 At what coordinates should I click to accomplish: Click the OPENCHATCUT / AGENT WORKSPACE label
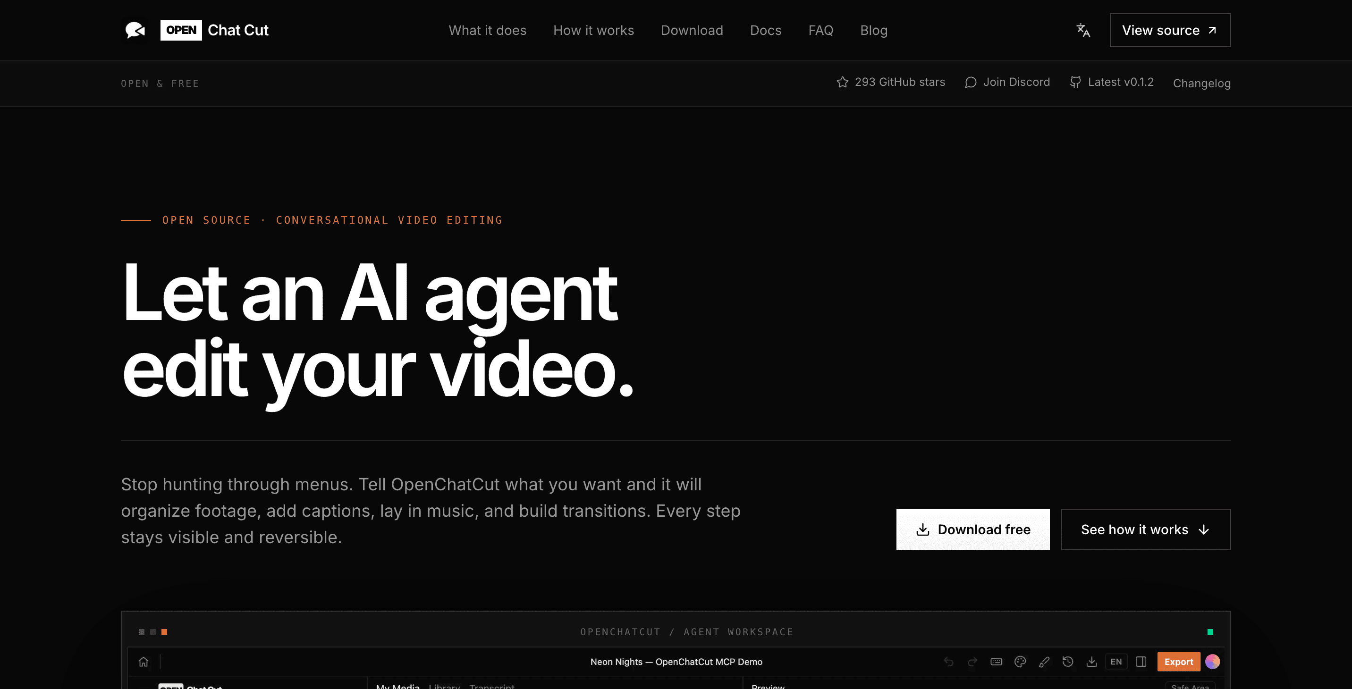click(686, 632)
